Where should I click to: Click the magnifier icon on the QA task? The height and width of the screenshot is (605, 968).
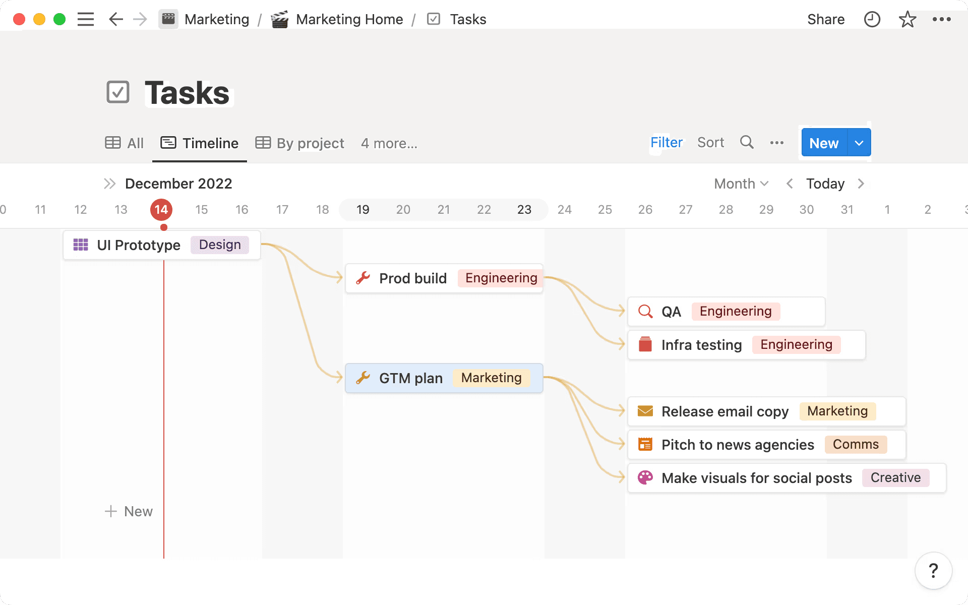(x=645, y=311)
